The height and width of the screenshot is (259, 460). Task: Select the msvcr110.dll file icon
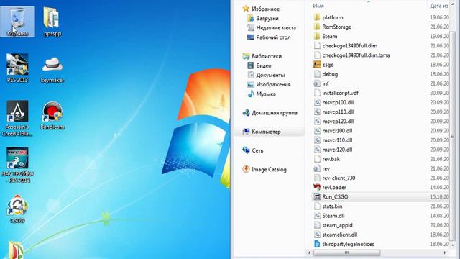(317, 140)
